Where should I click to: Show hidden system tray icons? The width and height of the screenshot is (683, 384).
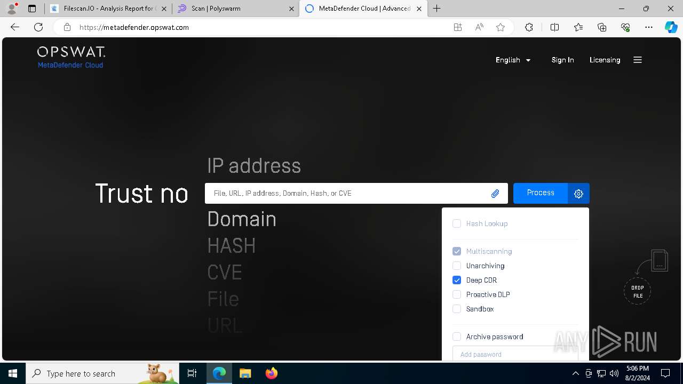[x=575, y=373]
